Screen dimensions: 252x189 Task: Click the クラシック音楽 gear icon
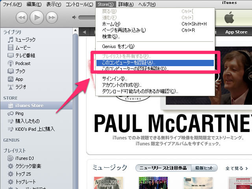pyautogui.click(x=11, y=166)
